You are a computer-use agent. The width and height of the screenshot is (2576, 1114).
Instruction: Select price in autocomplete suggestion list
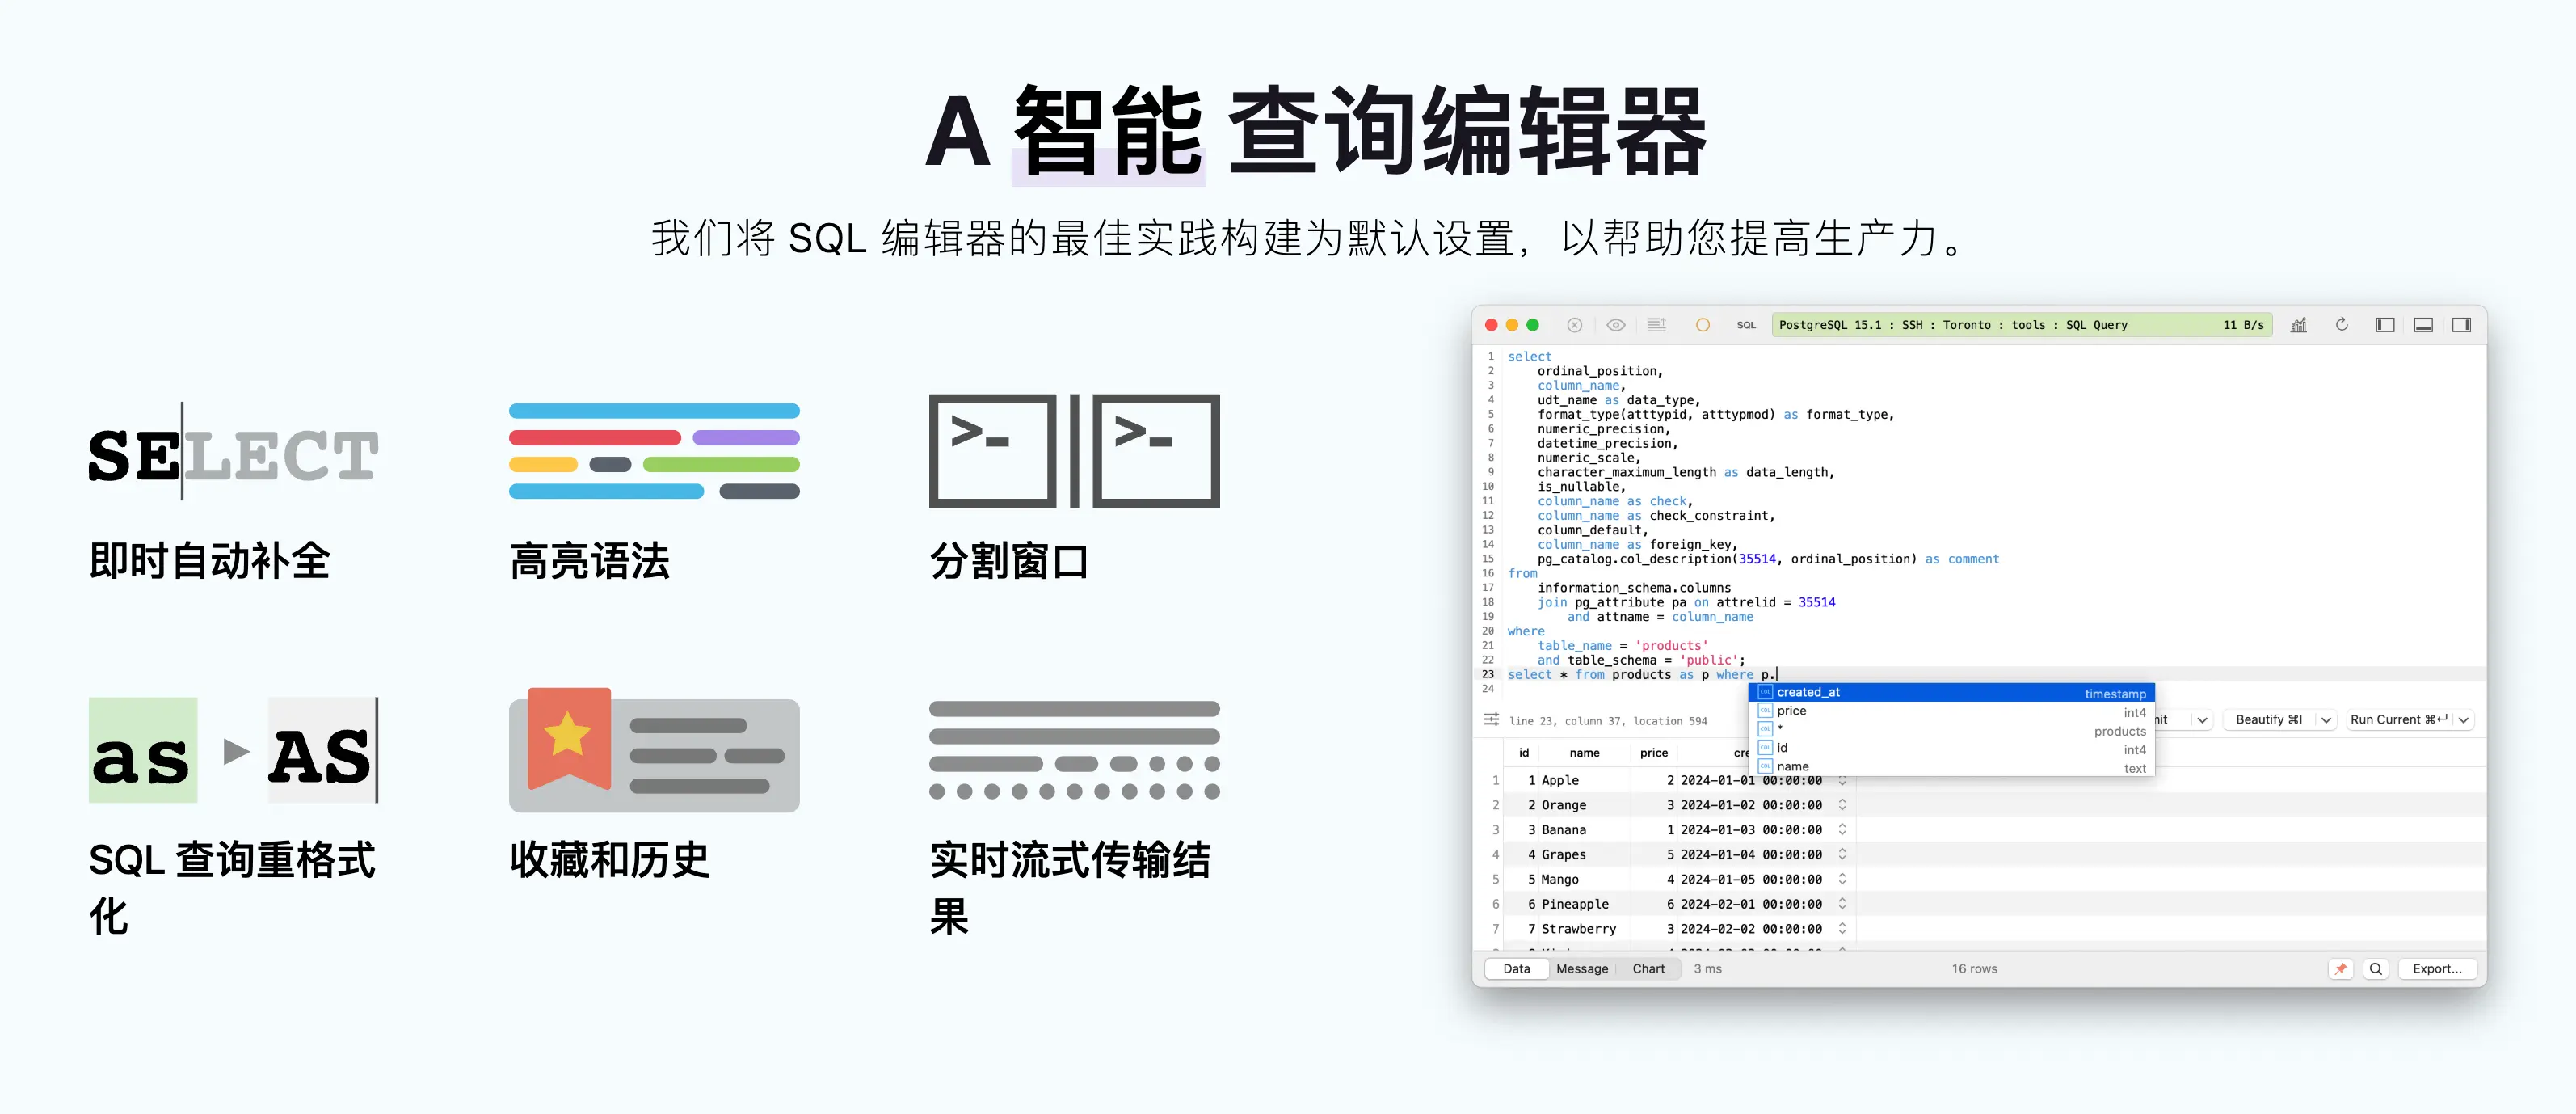click(x=1791, y=711)
